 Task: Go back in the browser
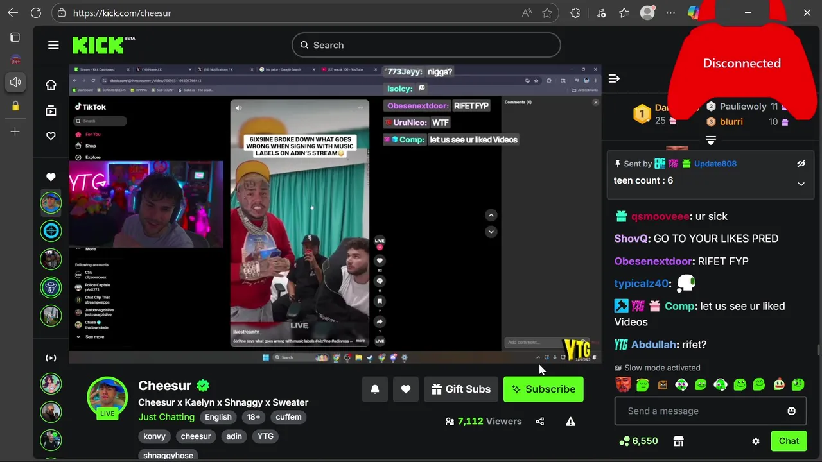13,13
